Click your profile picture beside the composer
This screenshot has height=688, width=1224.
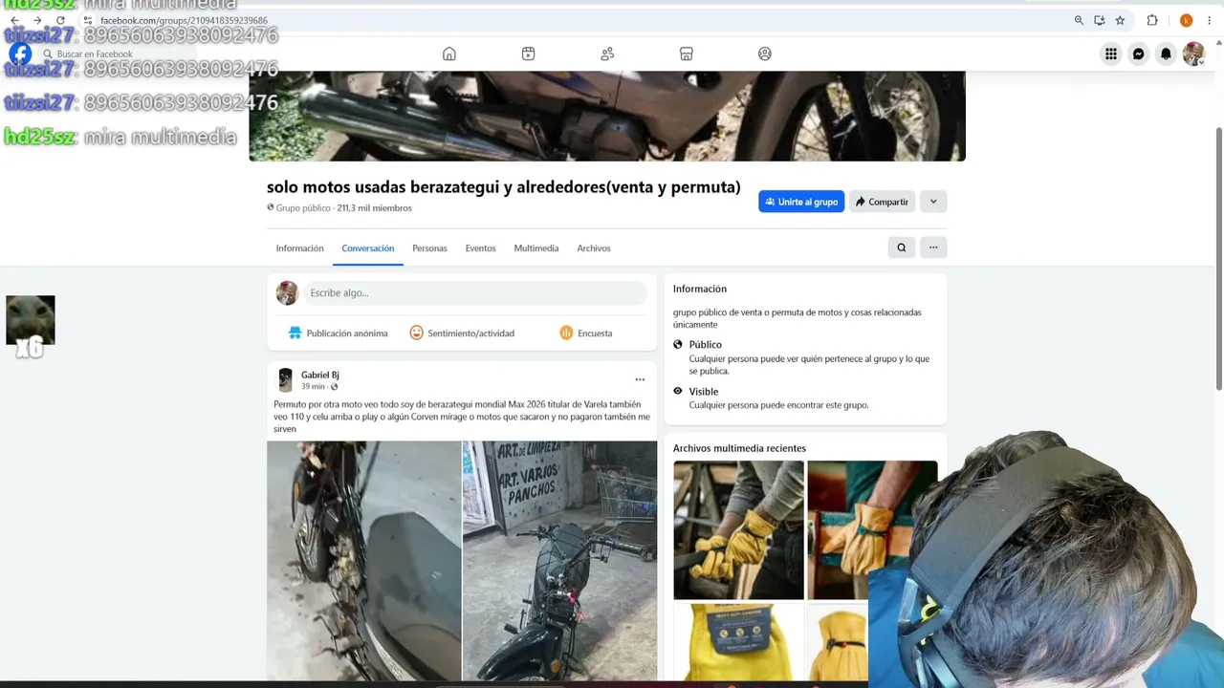point(287,292)
